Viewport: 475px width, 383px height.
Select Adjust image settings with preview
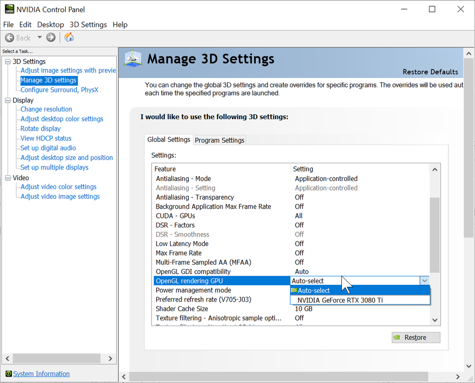click(68, 70)
